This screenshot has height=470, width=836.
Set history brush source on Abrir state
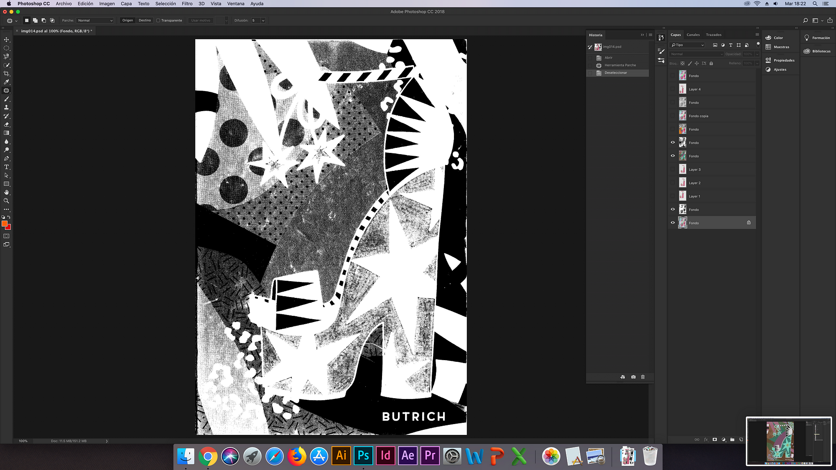click(x=590, y=58)
